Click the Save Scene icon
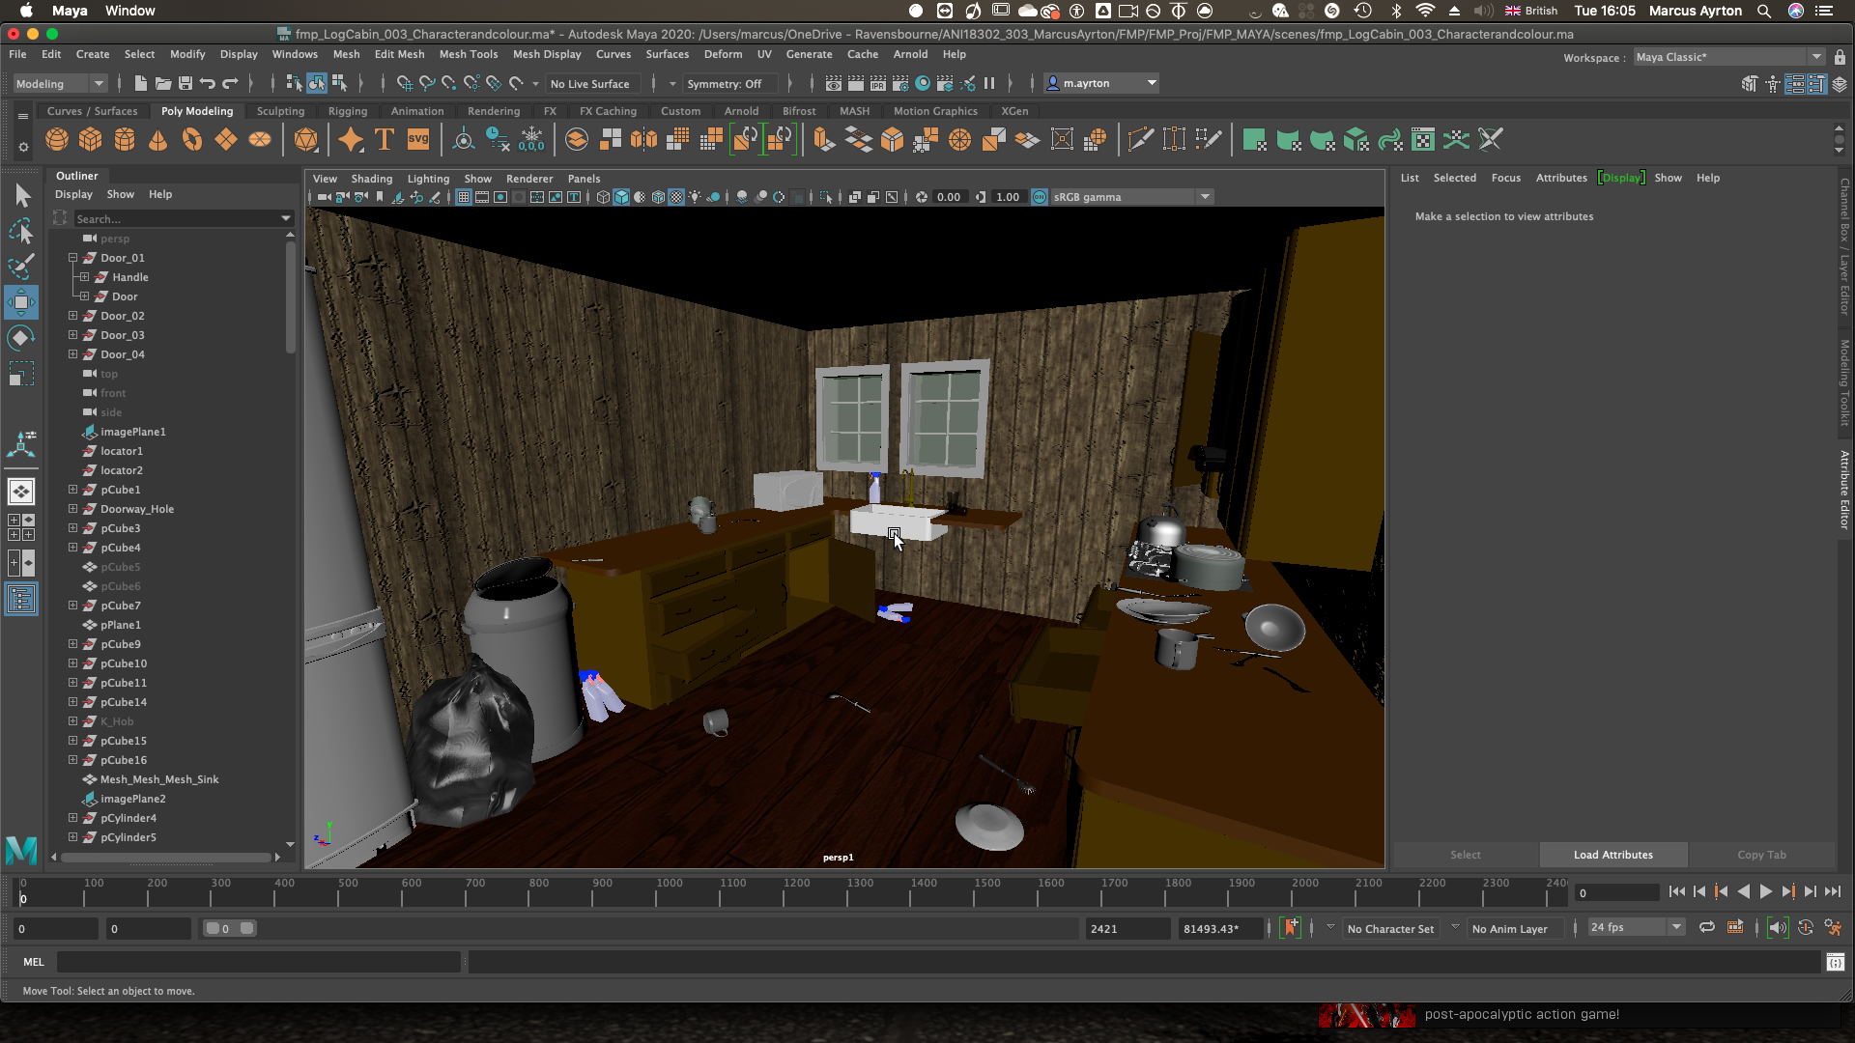Image resolution: width=1855 pixels, height=1043 pixels. click(185, 84)
